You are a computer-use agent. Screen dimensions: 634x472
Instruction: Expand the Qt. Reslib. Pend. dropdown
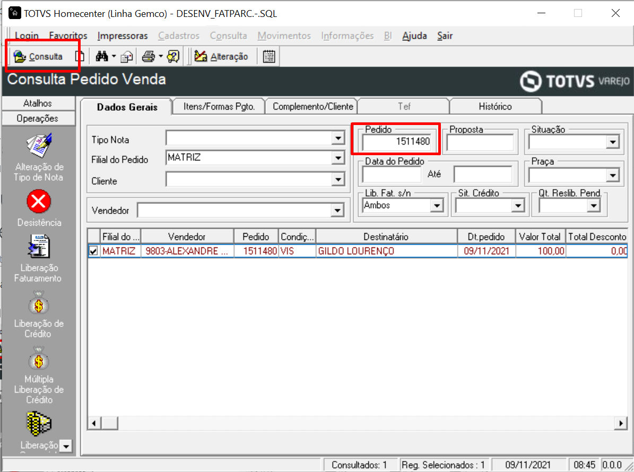tap(594, 206)
